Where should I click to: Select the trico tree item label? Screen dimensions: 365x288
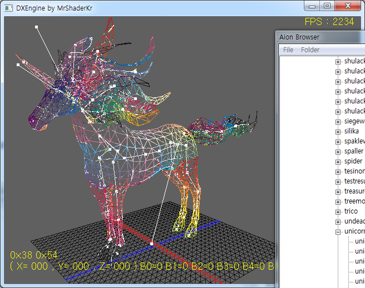point(351,211)
